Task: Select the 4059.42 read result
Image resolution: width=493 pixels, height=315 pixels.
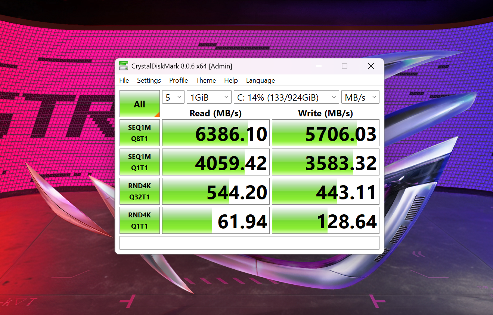Action: 216,162
